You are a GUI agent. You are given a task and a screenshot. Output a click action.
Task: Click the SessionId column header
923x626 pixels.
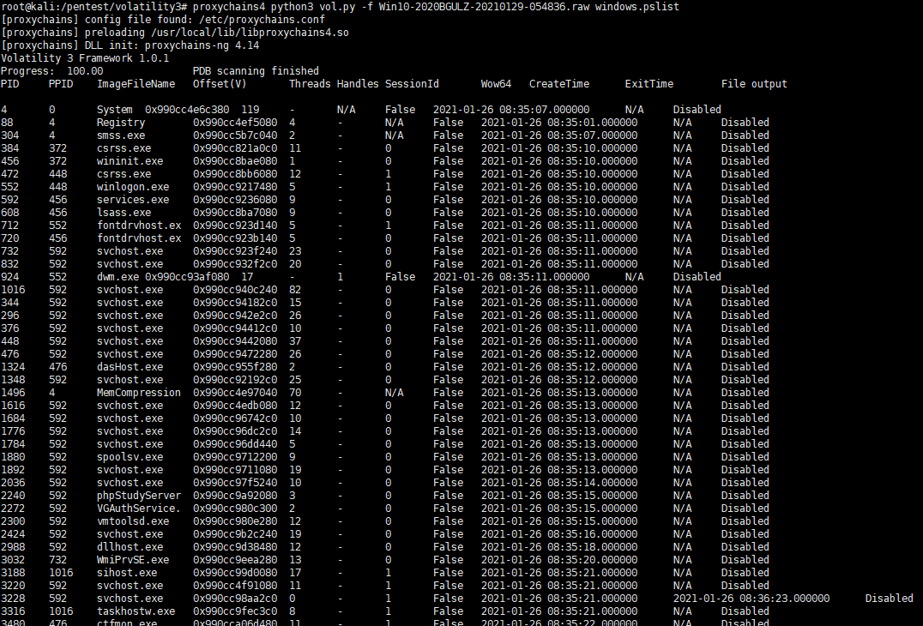pos(412,84)
